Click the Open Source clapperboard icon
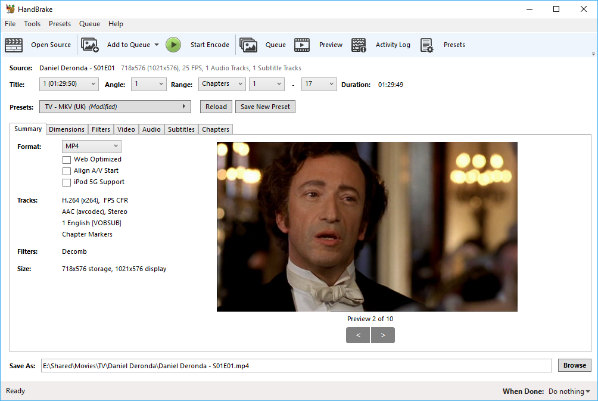The image size is (598, 401). pos(14,45)
